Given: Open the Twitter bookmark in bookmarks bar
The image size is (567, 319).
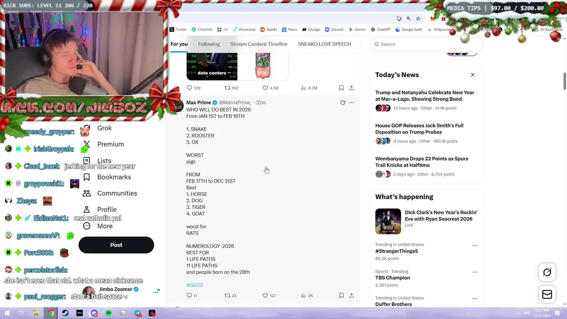Looking at the screenshot, I should (x=178, y=30).
